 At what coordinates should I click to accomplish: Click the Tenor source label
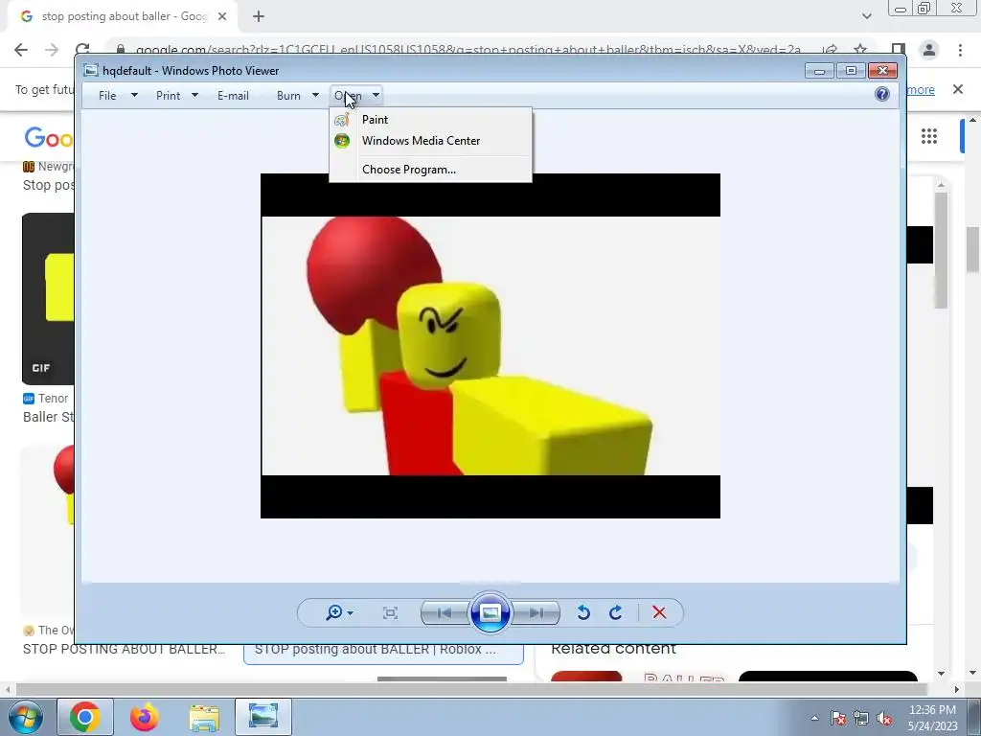(x=53, y=398)
